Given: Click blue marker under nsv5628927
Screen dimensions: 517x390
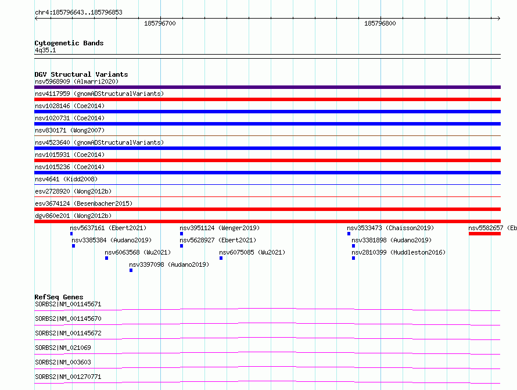Looking at the screenshot, I should tap(181, 246).
